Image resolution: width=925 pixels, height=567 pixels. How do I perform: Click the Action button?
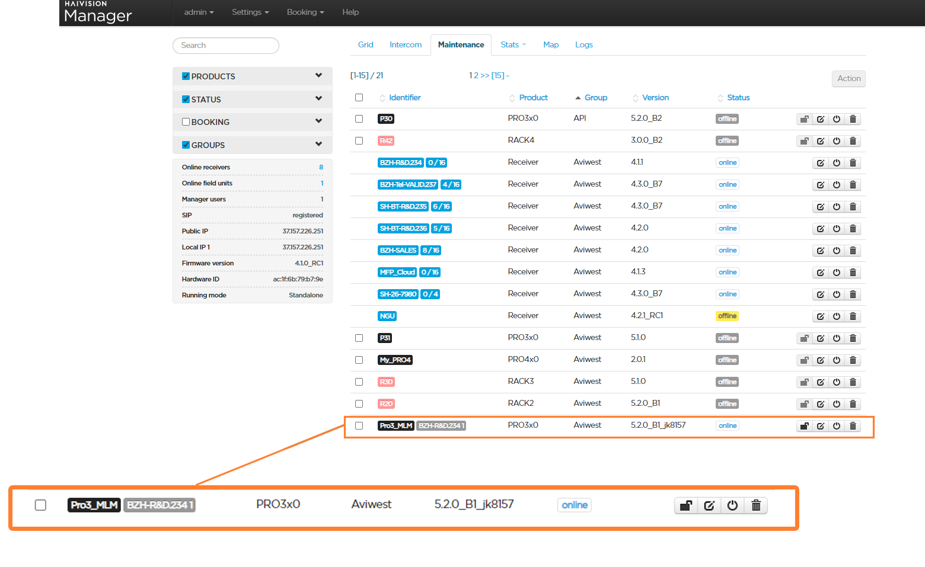click(x=849, y=78)
